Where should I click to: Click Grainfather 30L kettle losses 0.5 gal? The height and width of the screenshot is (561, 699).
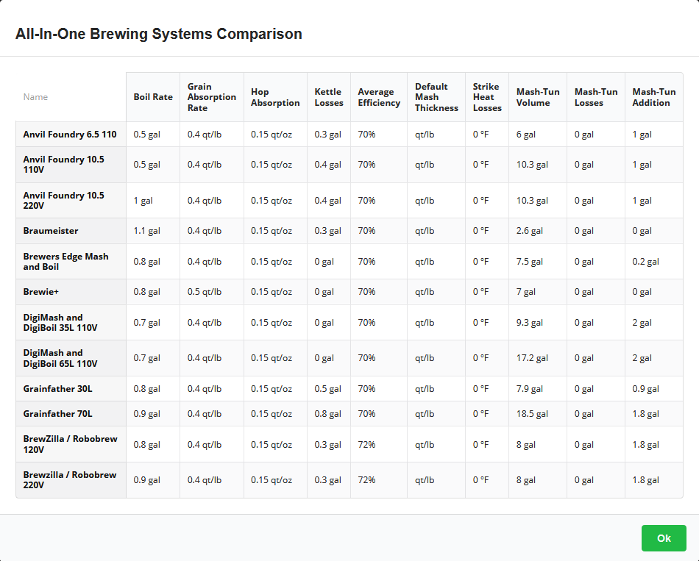point(327,388)
